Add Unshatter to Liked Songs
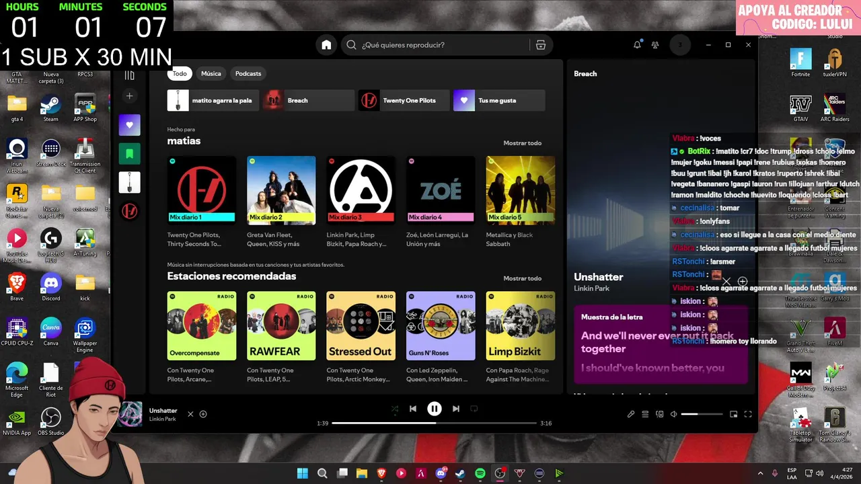 203,414
